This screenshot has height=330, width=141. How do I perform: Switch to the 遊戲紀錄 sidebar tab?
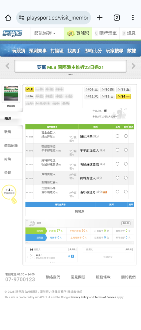click(x=11, y=146)
